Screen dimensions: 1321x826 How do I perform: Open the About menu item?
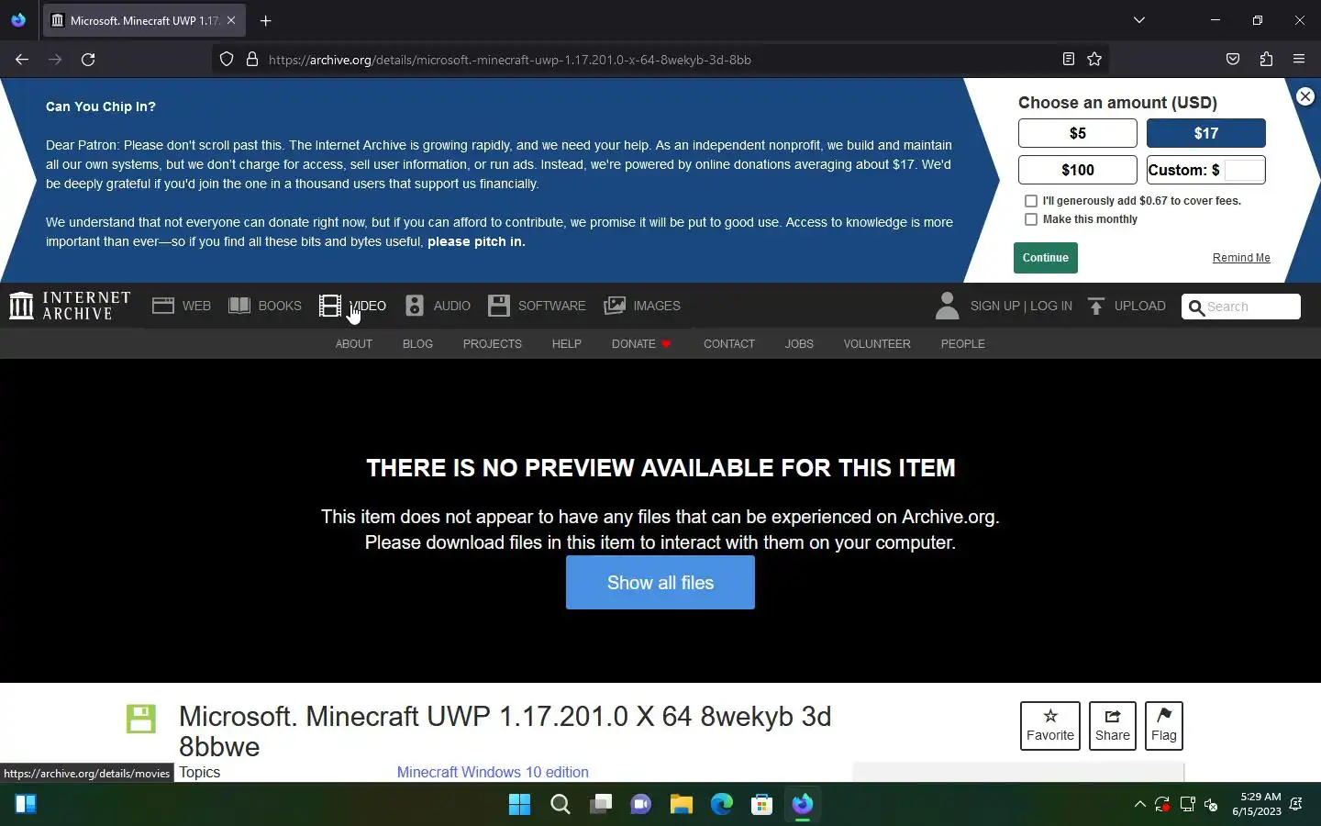(354, 344)
